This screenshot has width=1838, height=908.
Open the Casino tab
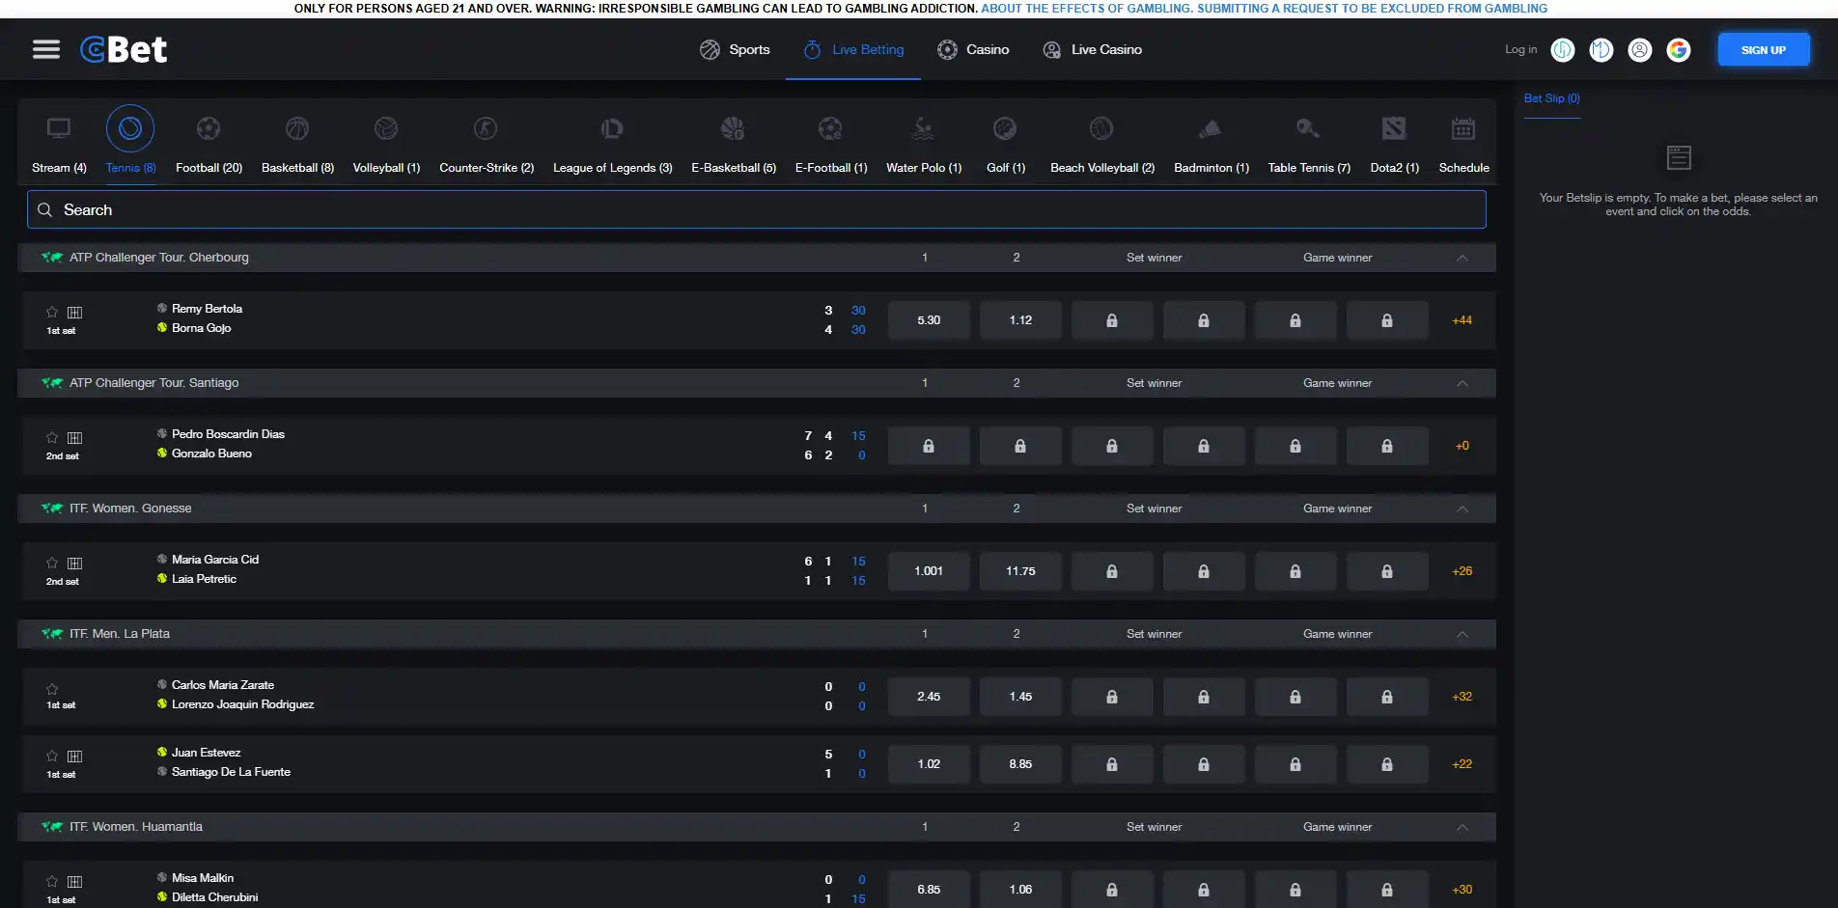click(973, 49)
